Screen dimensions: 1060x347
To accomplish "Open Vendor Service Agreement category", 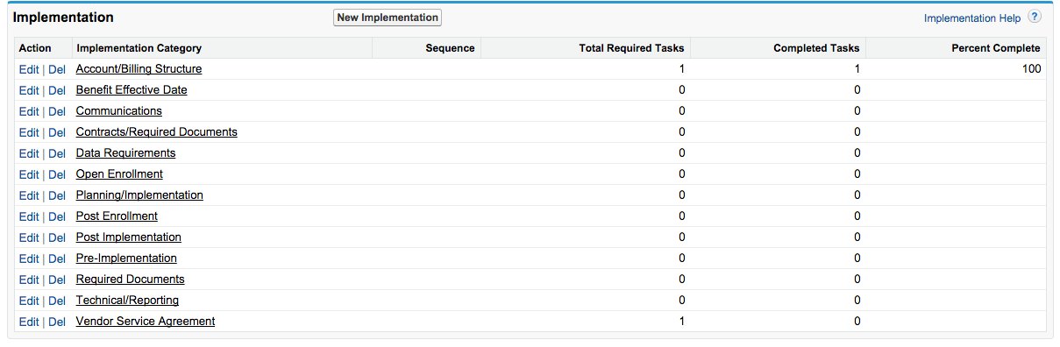I will (146, 322).
